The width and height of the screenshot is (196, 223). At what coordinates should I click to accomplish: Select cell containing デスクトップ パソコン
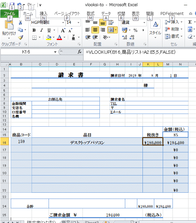(87, 143)
